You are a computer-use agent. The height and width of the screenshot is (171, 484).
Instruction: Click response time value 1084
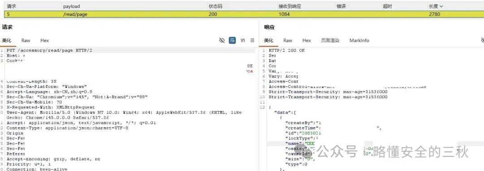point(284,14)
